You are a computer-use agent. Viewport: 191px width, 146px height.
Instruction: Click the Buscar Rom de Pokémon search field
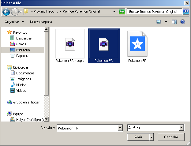tap(154, 12)
